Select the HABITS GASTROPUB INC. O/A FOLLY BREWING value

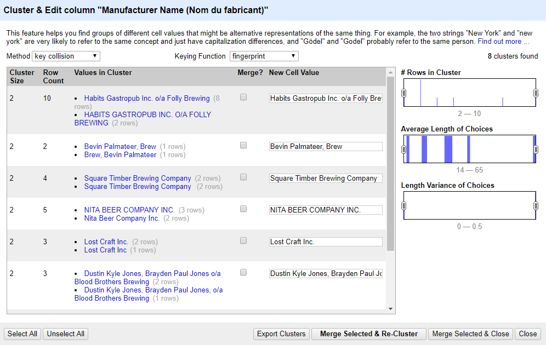pos(143,119)
